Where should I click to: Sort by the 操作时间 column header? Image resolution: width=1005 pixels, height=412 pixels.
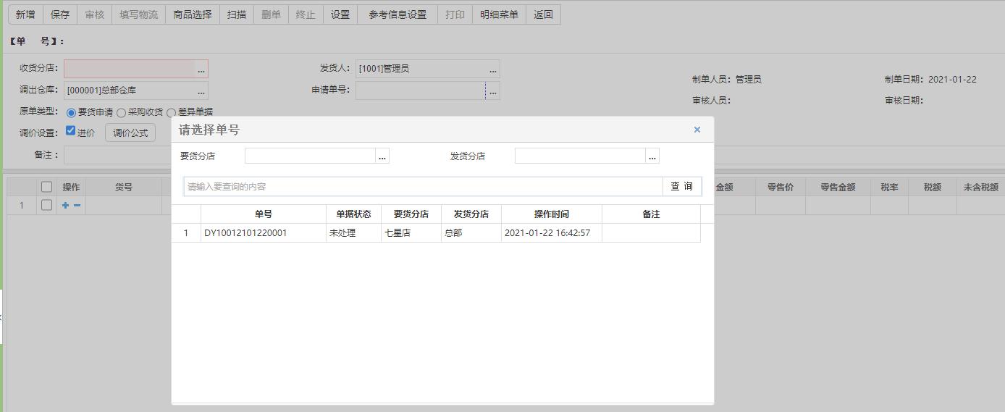552,214
